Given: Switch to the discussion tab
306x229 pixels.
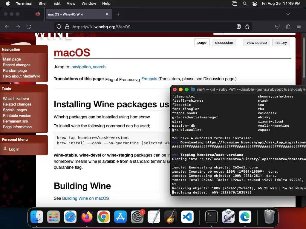Looking at the screenshot, I should coord(224,42).
